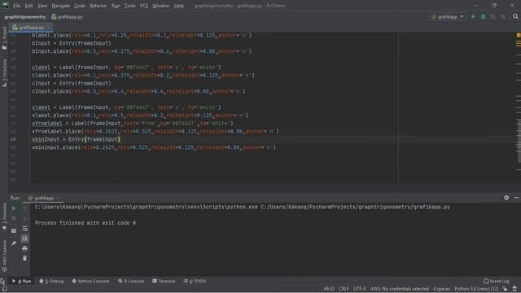
Task: Change CRLF line separator in status bar
Action: pyautogui.click(x=344, y=289)
